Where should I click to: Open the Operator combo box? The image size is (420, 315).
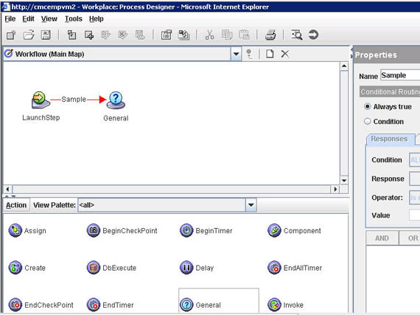tap(414, 198)
